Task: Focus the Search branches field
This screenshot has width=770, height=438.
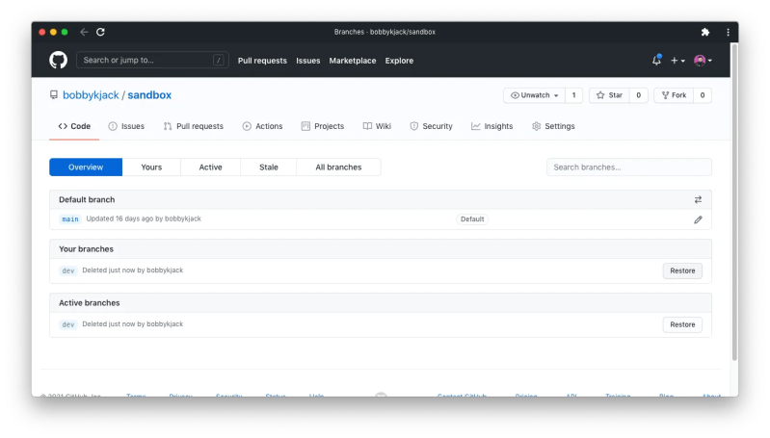Action: (x=629, y=167)
